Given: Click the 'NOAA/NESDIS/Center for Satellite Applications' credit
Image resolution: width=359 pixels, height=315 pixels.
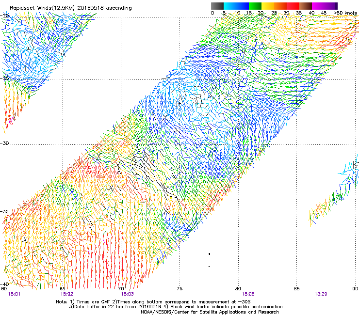Looking at the screenshot, I should point(210,312).
